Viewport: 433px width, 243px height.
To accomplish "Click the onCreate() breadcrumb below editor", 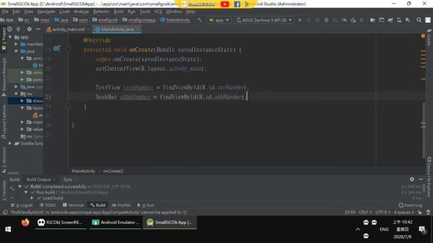I will tap(113, 171).
